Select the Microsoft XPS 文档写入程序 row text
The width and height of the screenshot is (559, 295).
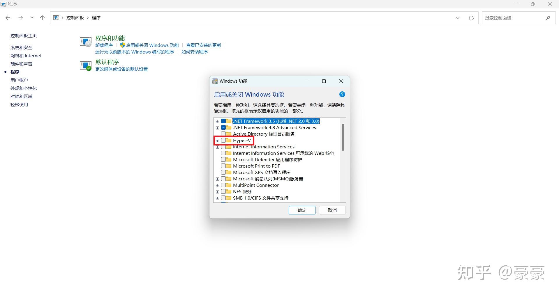click(x=262, y=172)
